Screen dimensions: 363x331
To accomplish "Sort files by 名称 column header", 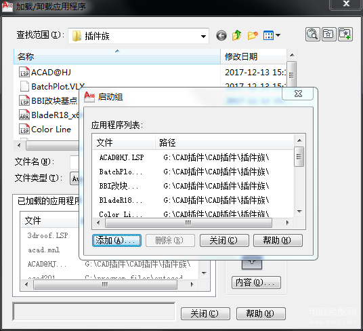I will 117,56.
